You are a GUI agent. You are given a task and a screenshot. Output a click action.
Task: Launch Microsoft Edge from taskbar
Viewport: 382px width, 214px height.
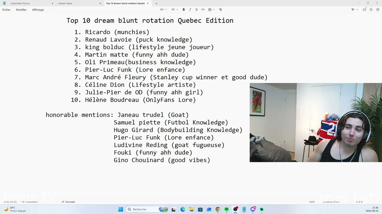click(183, 209)
